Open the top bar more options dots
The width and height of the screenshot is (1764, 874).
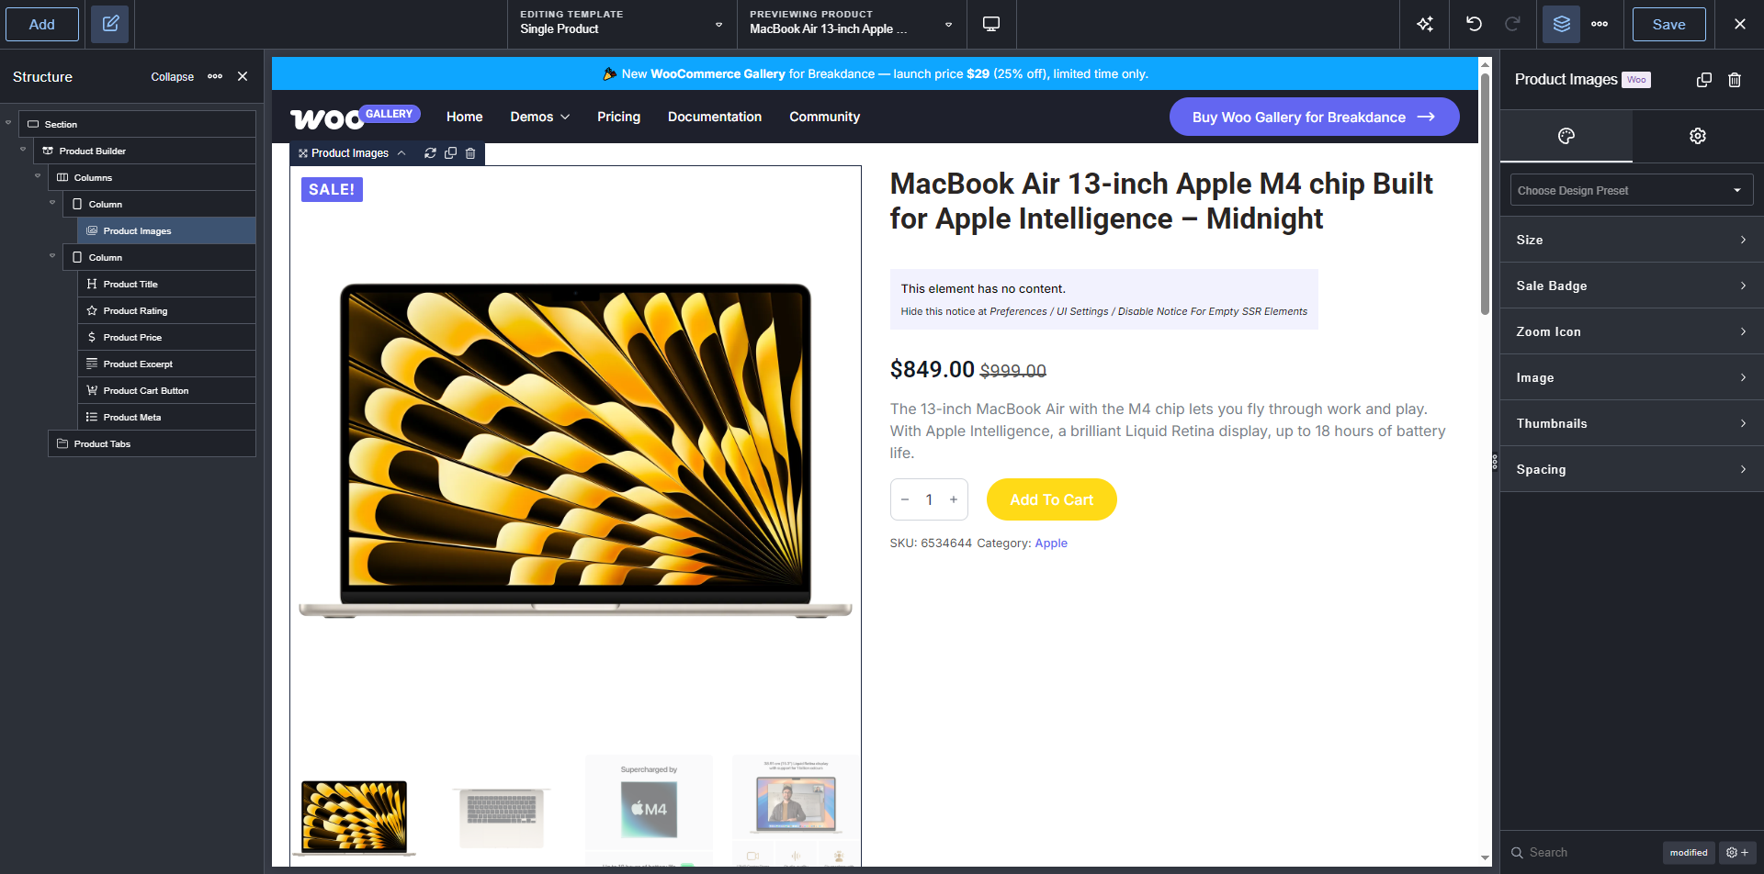click(x=1600, y=24)
